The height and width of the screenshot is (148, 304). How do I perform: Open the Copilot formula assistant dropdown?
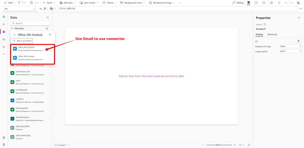[x=53, y=9]
